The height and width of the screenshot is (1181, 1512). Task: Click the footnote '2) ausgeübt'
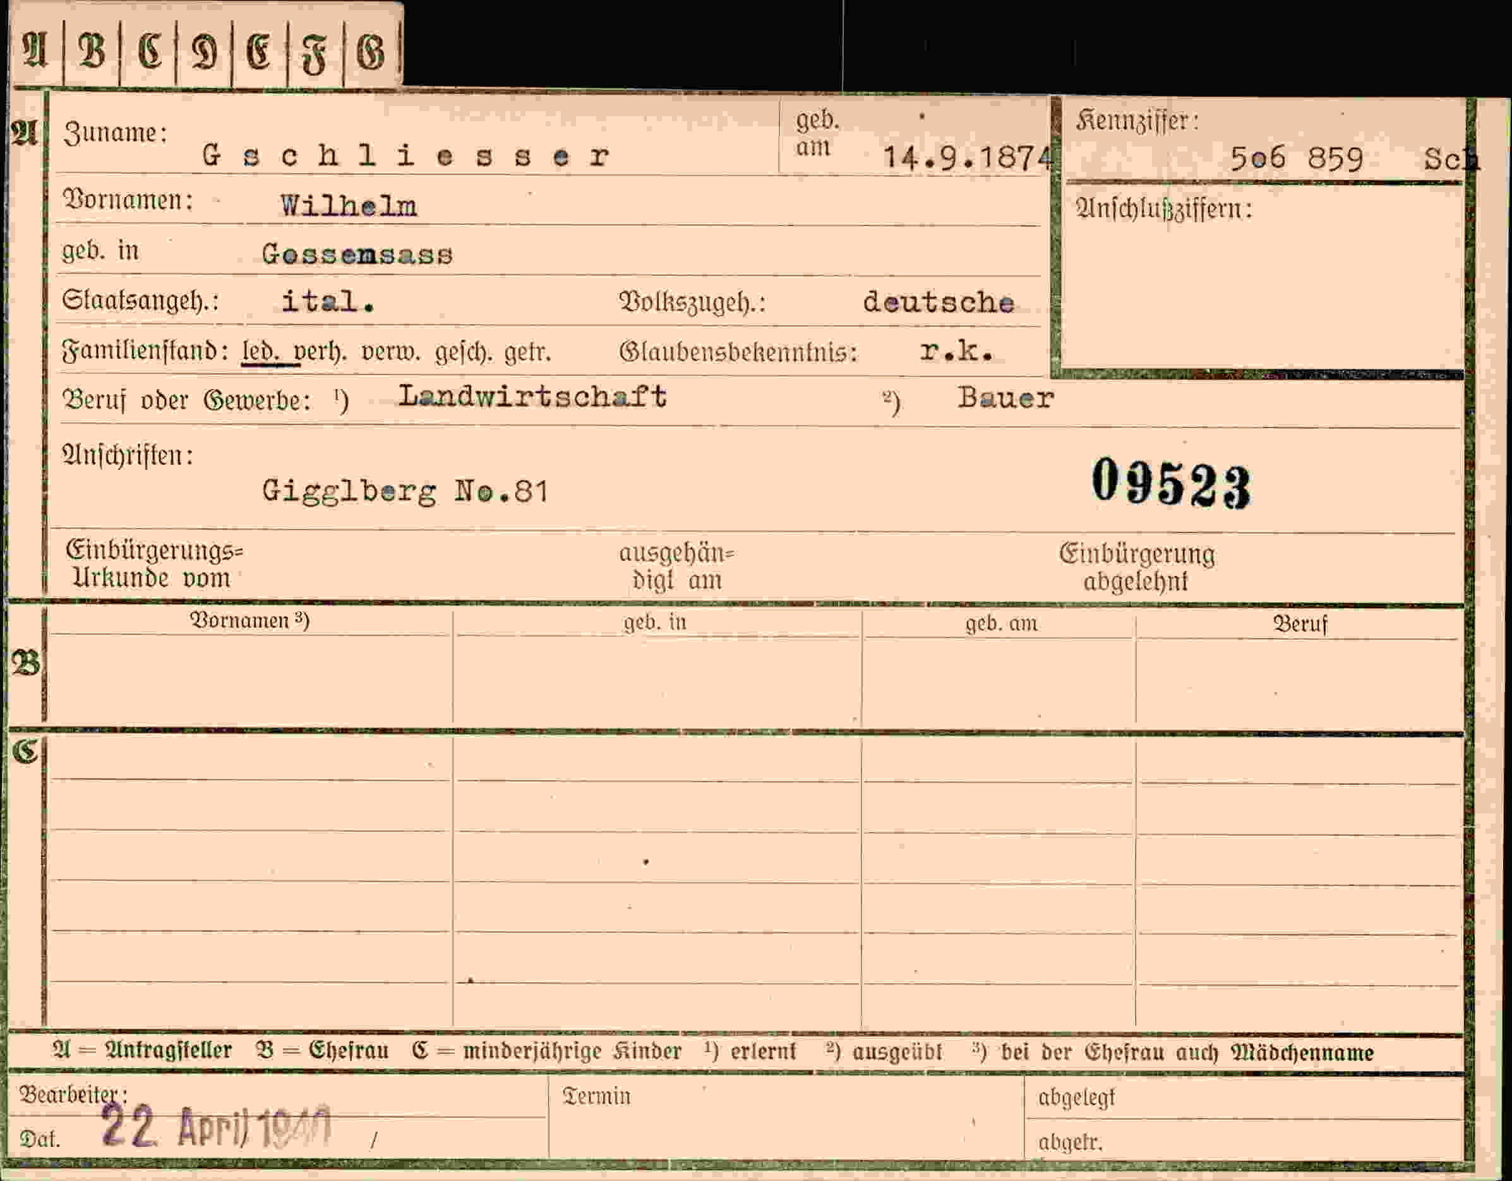(884, 1052)
